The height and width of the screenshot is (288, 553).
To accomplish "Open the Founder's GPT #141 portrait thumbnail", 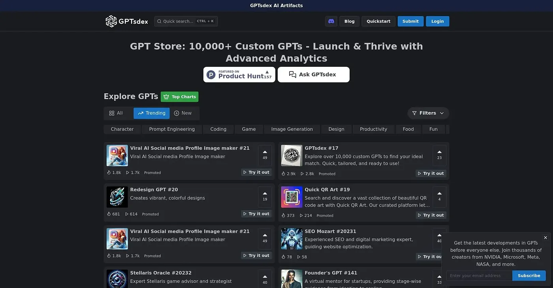I will click(x=292, y=279).
